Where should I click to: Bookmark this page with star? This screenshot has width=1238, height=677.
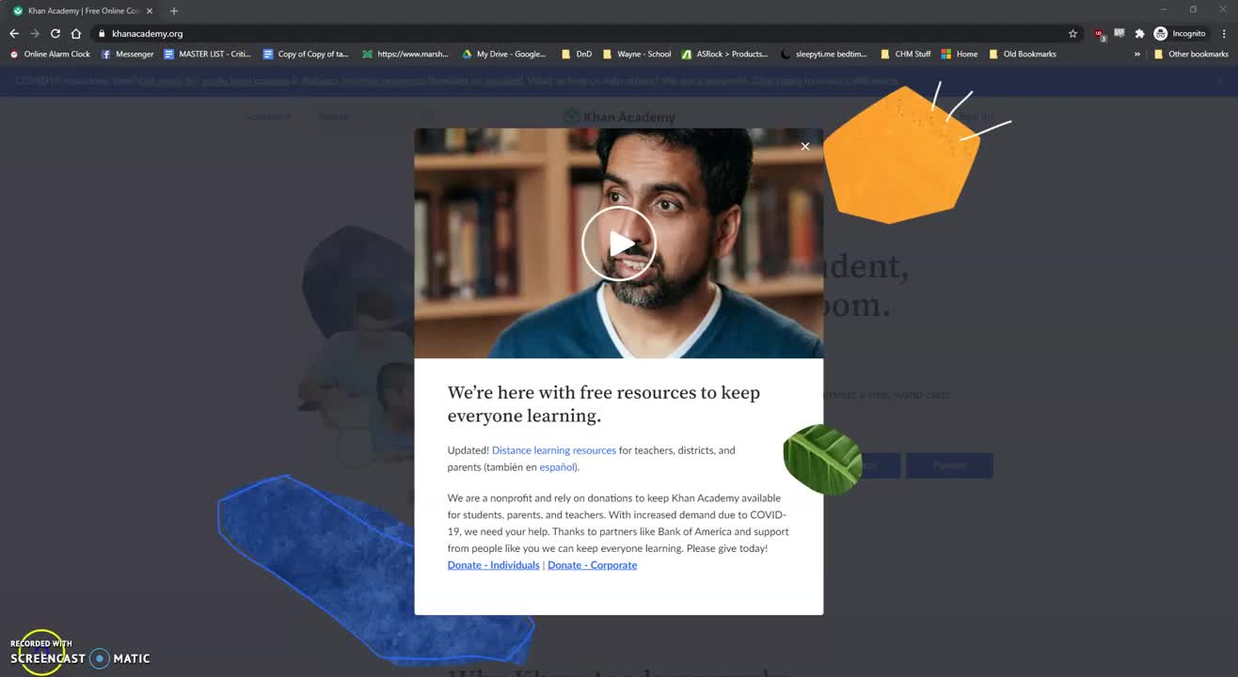coord(1072,33)
